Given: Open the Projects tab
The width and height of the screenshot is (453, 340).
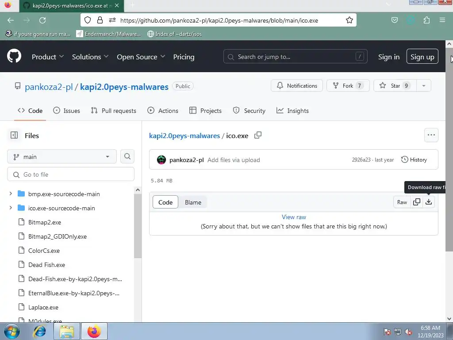Looking at the screenshot, I should click(x=205, y=111).
